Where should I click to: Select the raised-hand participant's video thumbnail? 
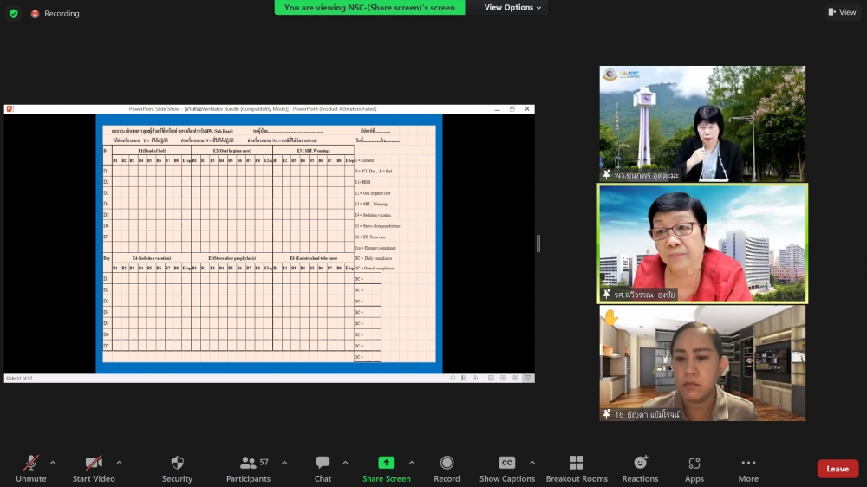click(x=702, y=363)
